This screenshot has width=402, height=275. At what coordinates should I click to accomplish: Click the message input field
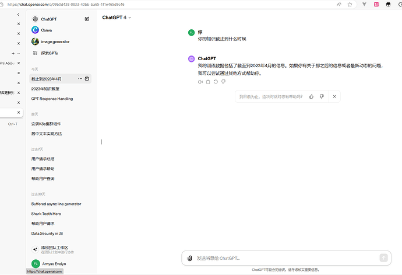tap(286, 258)
